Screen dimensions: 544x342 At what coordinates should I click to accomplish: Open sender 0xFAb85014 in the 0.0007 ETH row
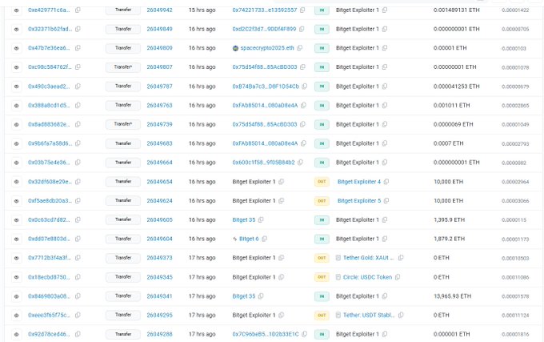coord(265,143)
